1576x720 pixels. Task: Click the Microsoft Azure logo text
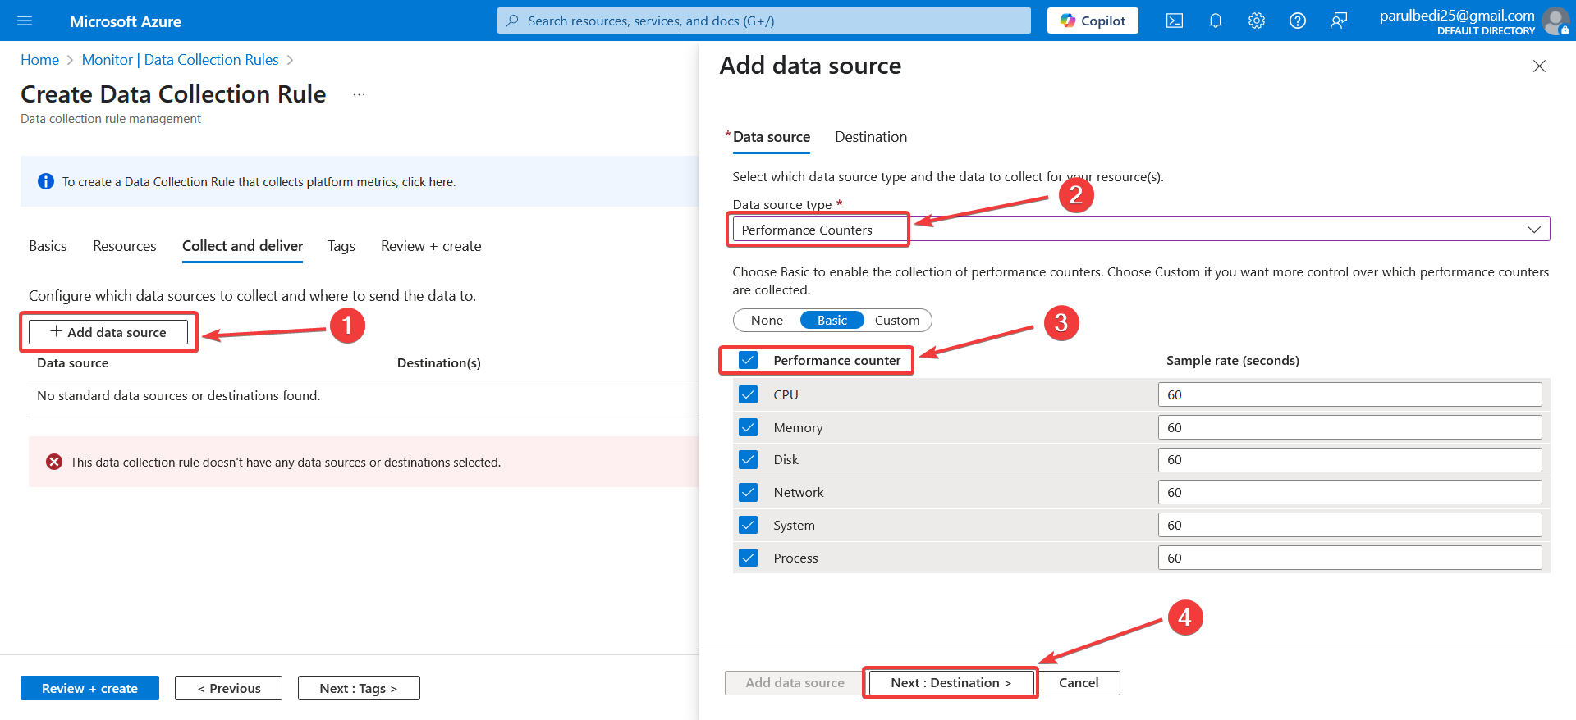[126, 21]
